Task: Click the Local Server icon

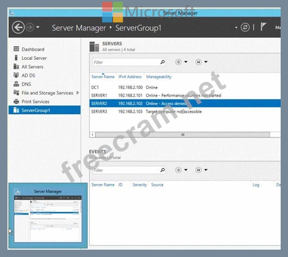Action: click(16, 58)
